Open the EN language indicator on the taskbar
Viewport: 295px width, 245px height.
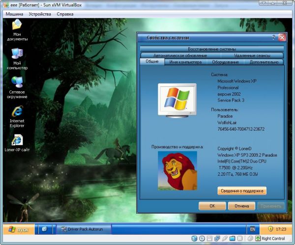252,229
